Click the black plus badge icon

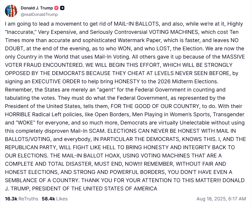point(62,8)
